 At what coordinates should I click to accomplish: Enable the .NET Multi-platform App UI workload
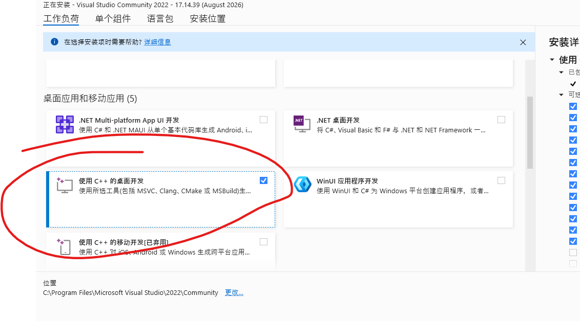[x=263, y=120]
